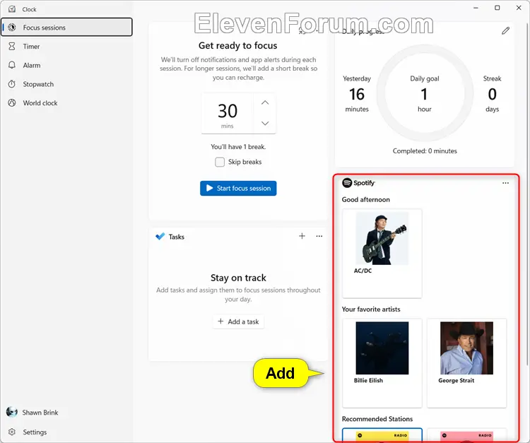Select the Billie Eilish artist card
This screenshot has height=443, width=530.
coord(382,363)
